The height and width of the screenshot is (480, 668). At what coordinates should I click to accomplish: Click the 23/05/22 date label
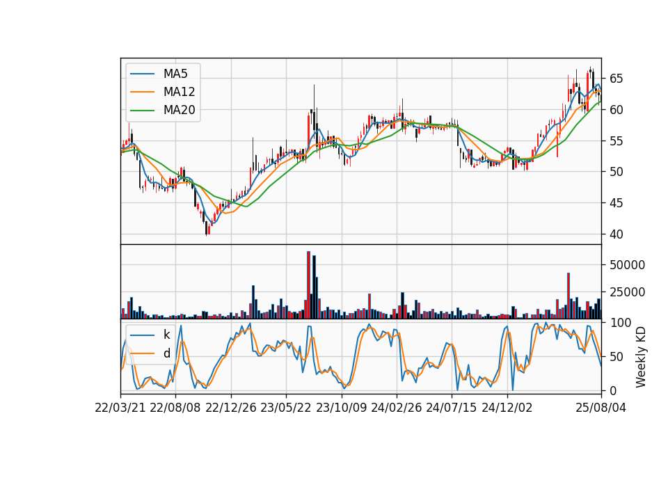(x=286, y=408)
